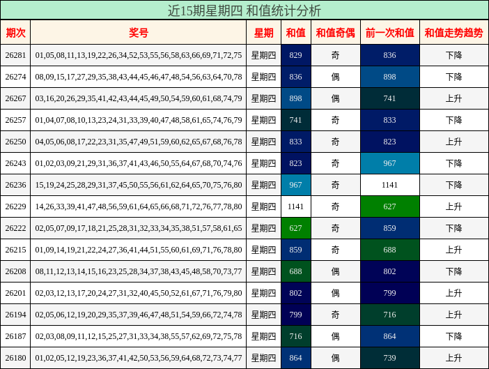Viewport: 489px width, 369px height.
Task: Select the prize numbers of period 26267
Action: tap(139, 98)
